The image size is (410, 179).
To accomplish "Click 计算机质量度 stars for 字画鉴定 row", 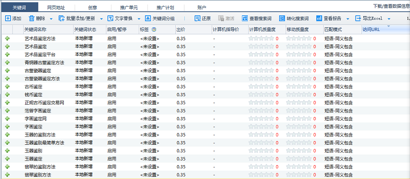I will pyautogui.click(x=261, y=126).
